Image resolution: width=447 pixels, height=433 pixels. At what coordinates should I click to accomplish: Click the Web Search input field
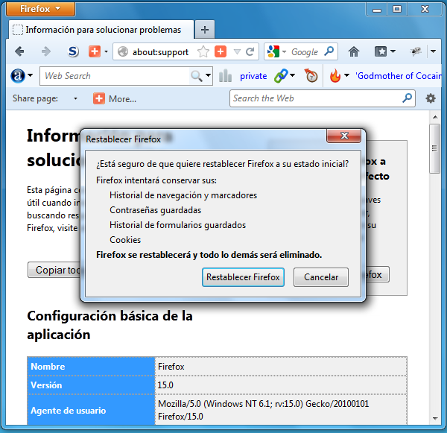click(x=115, y=76)
